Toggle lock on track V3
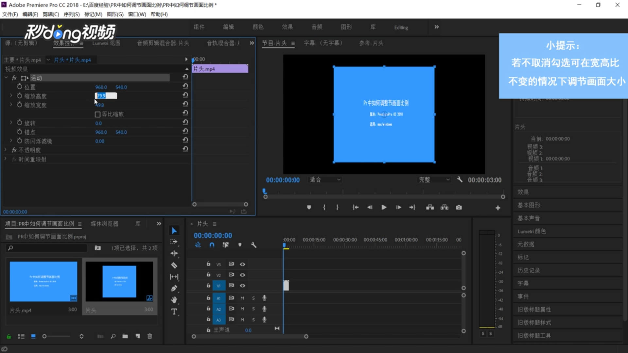 pyautogui.click(x=208, y=264)
